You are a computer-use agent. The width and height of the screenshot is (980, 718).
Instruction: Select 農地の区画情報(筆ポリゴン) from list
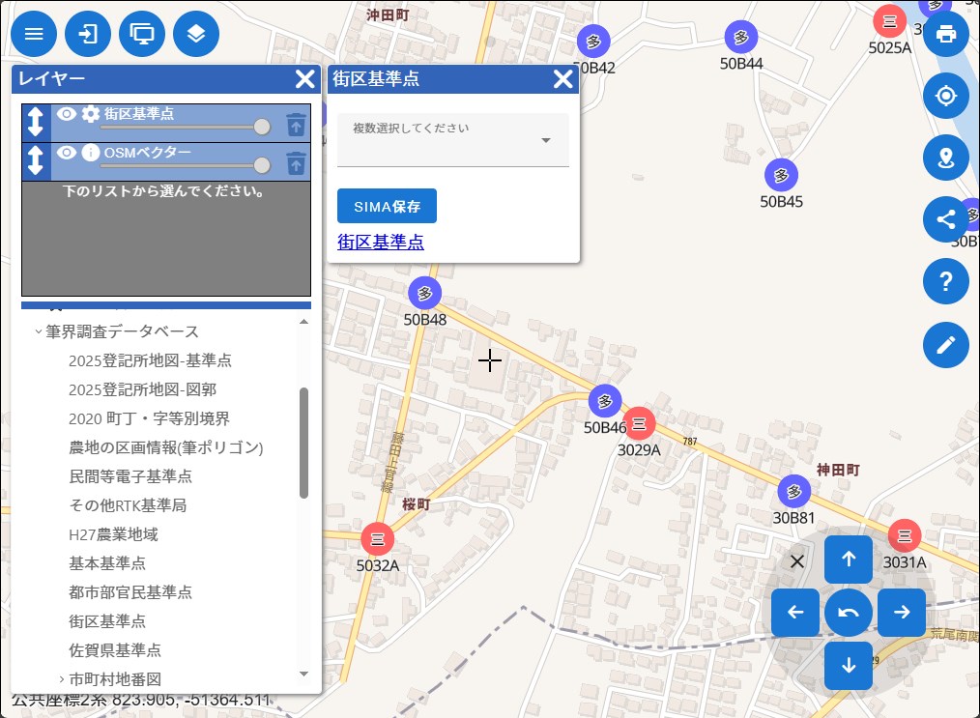166,447
